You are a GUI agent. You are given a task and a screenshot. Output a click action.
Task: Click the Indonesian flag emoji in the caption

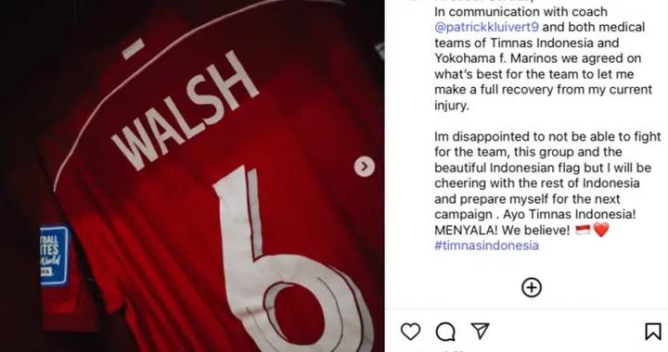pyautogui.click(x=583, y=230)
